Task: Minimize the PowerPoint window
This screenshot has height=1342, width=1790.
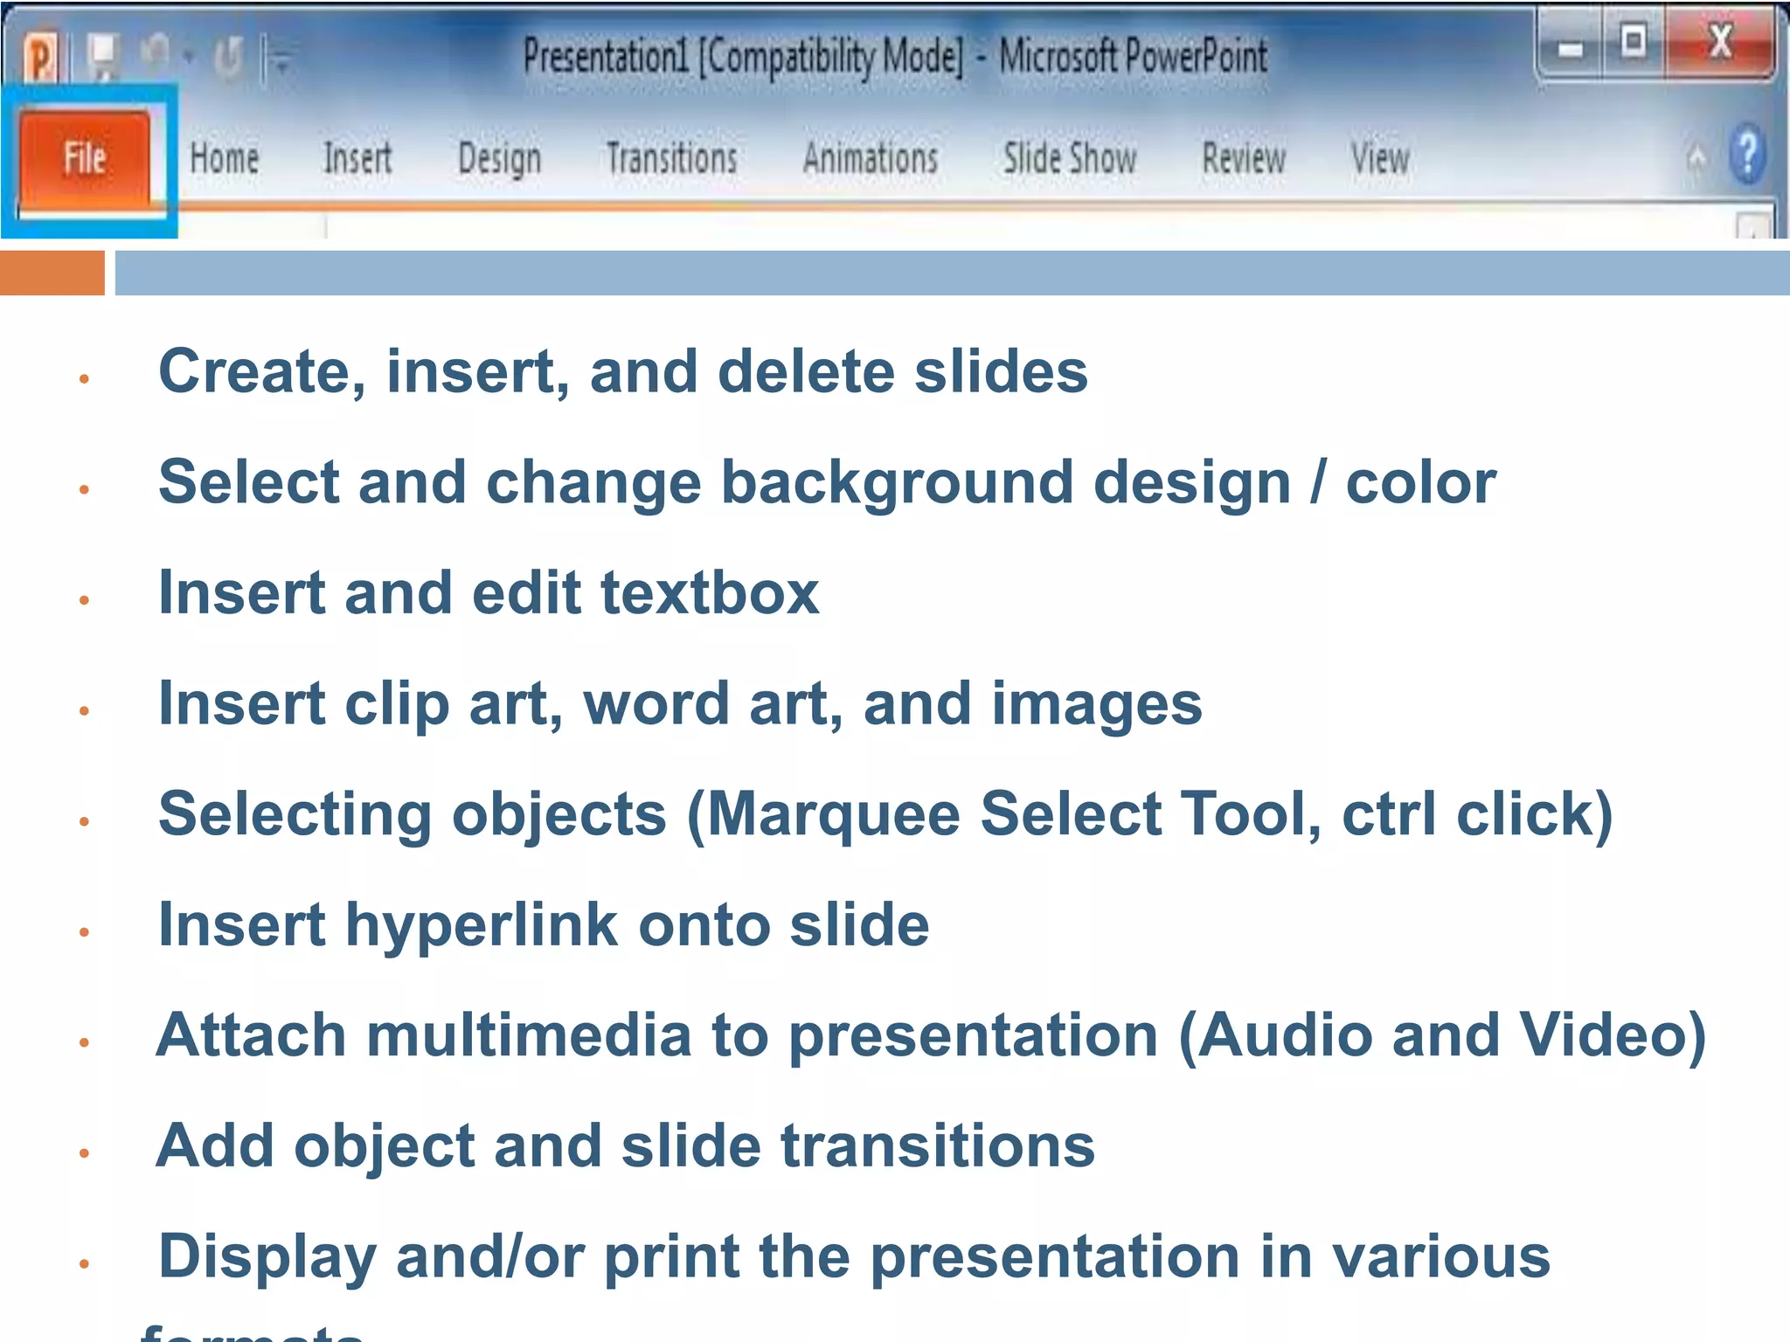Action: pyautogui.click(x=1570, y=47)
